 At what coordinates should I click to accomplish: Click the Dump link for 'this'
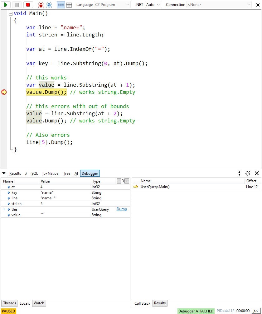[x=122, y=209]
